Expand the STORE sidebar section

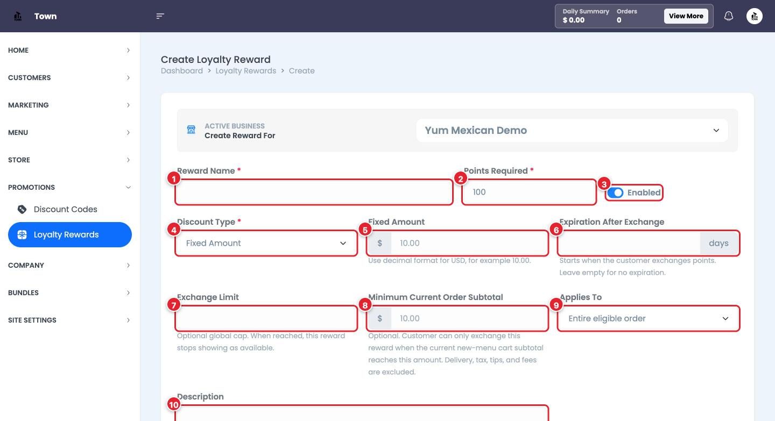(69, 160)
